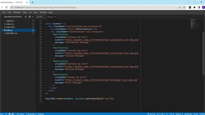Image resolution: width=205 pixels, height=115 pixels.
Task: Select JavaScript language mode in status bar
Action: coord(188,114)
